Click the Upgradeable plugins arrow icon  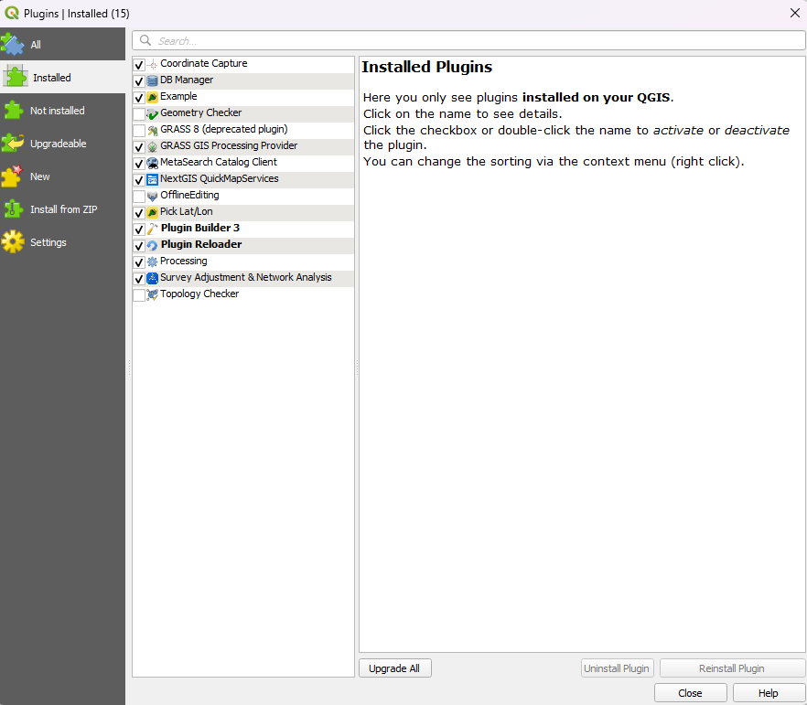coord(13,143)
